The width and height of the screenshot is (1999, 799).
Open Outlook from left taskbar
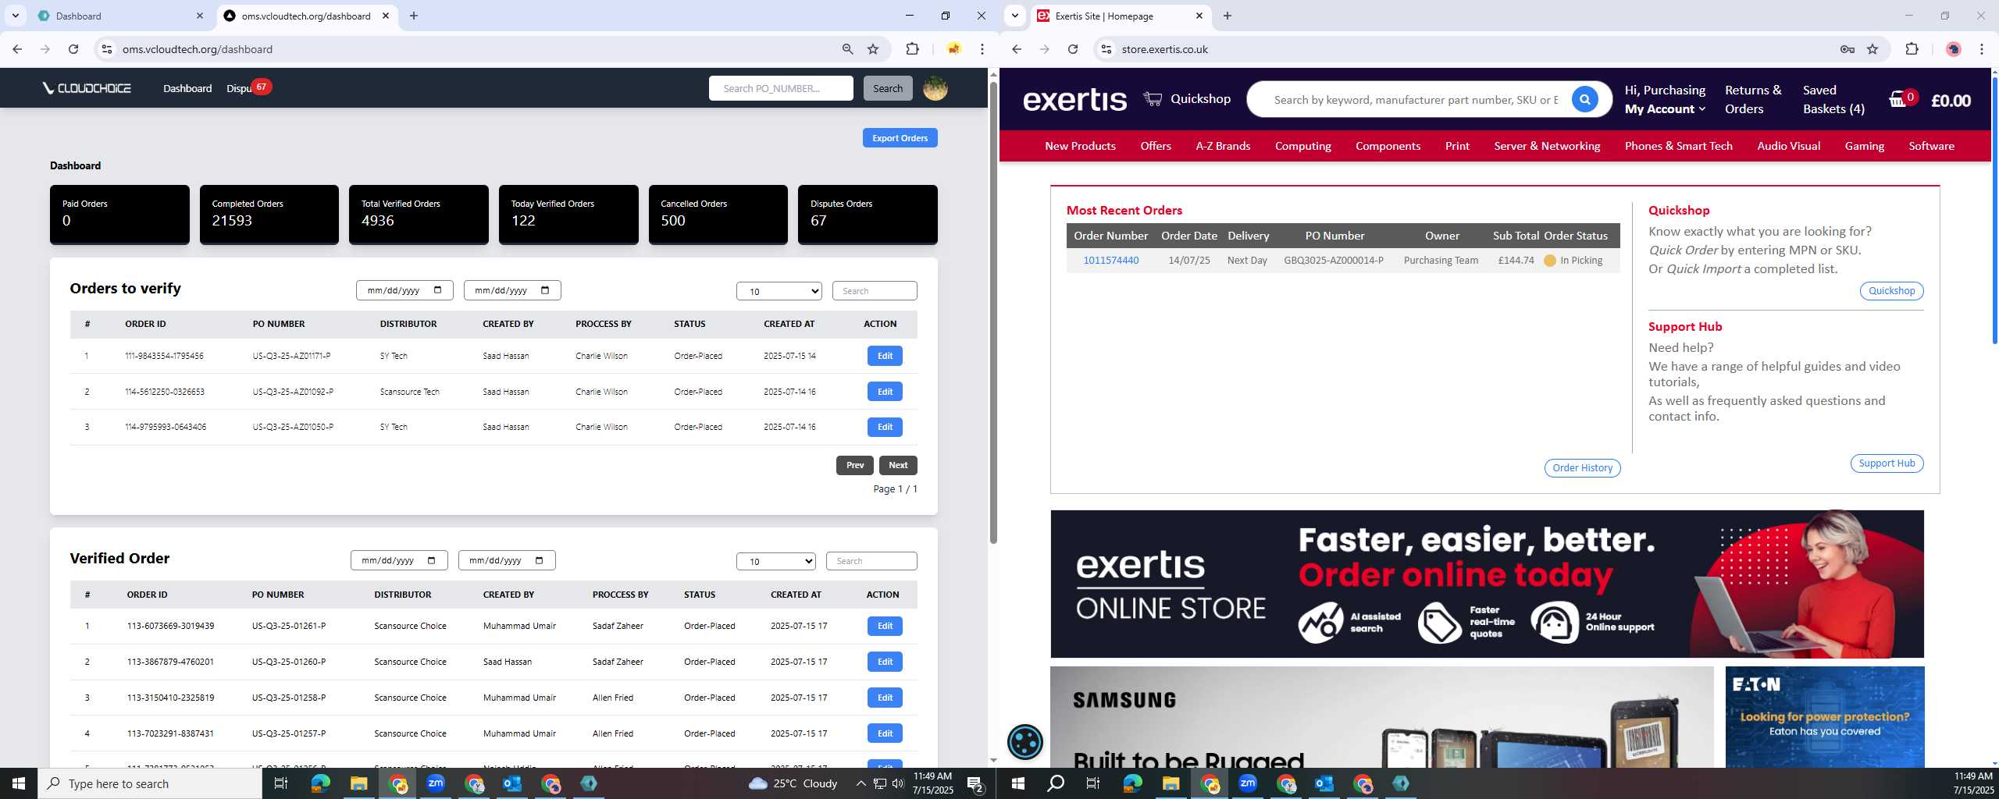[x=512, y=783]
